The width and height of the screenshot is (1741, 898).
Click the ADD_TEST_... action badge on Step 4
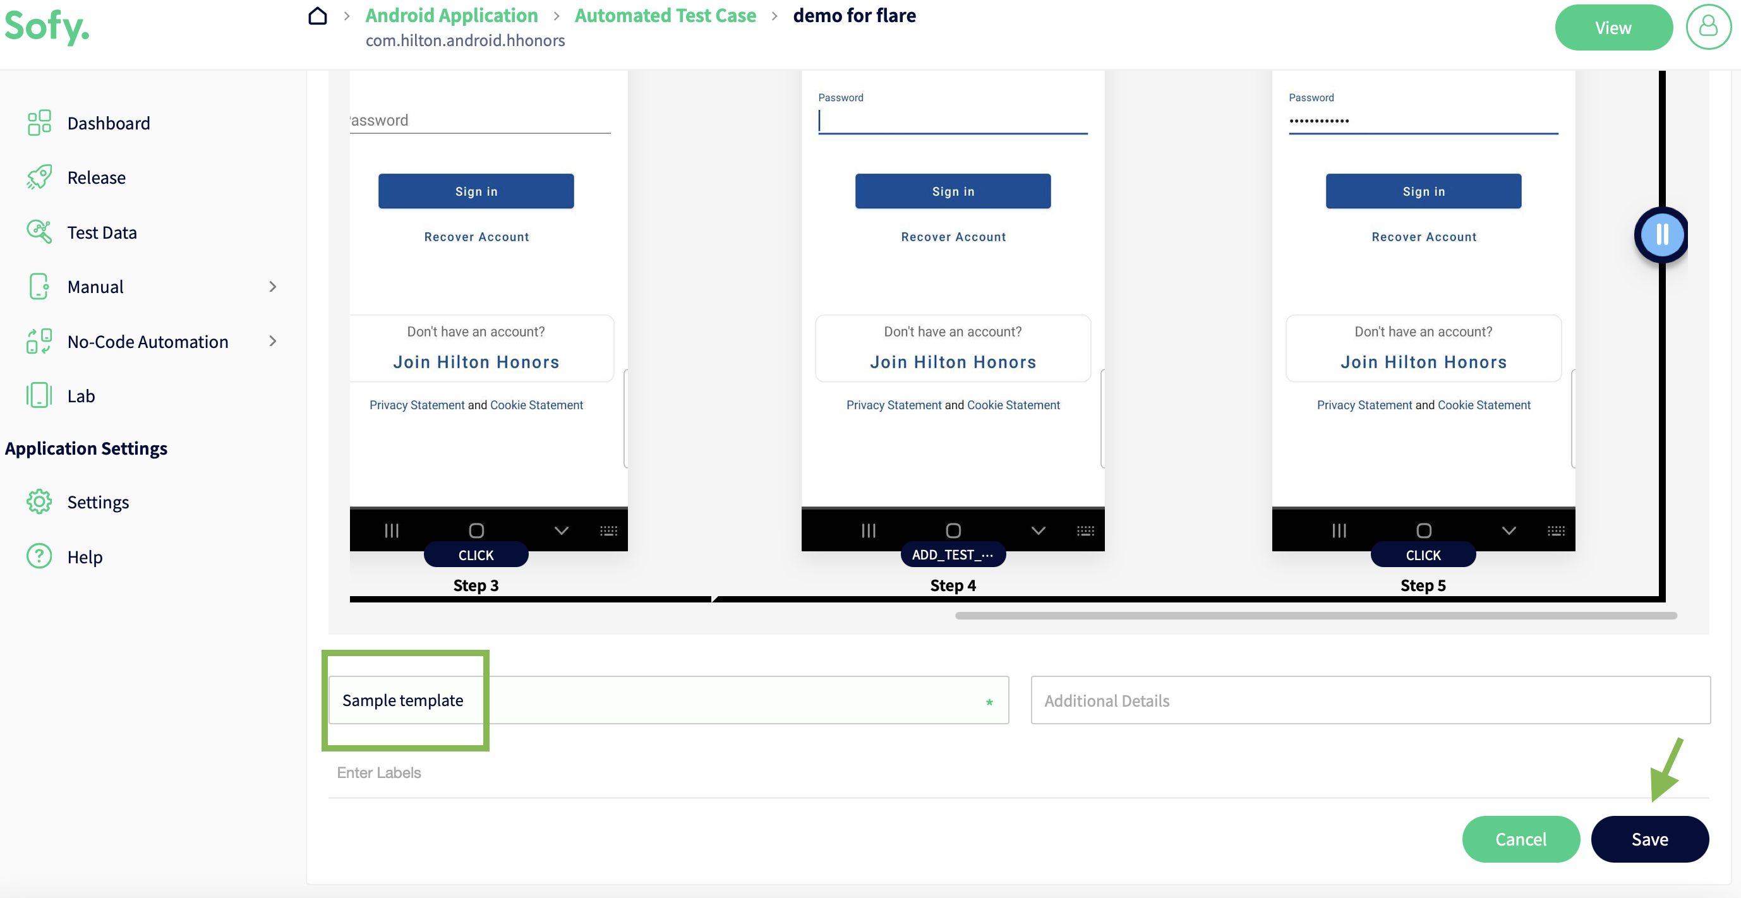(953, 554)
